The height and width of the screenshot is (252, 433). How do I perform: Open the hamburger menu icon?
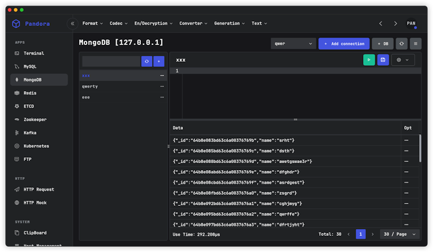(415, 44)
